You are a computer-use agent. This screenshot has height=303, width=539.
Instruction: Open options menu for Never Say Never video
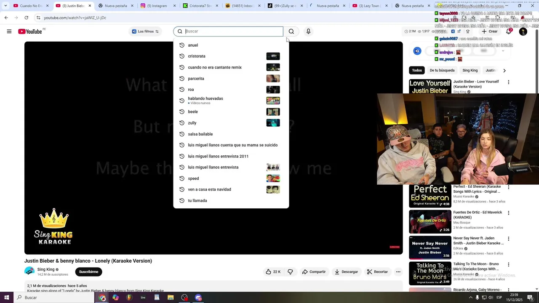[x=508, y=239]
